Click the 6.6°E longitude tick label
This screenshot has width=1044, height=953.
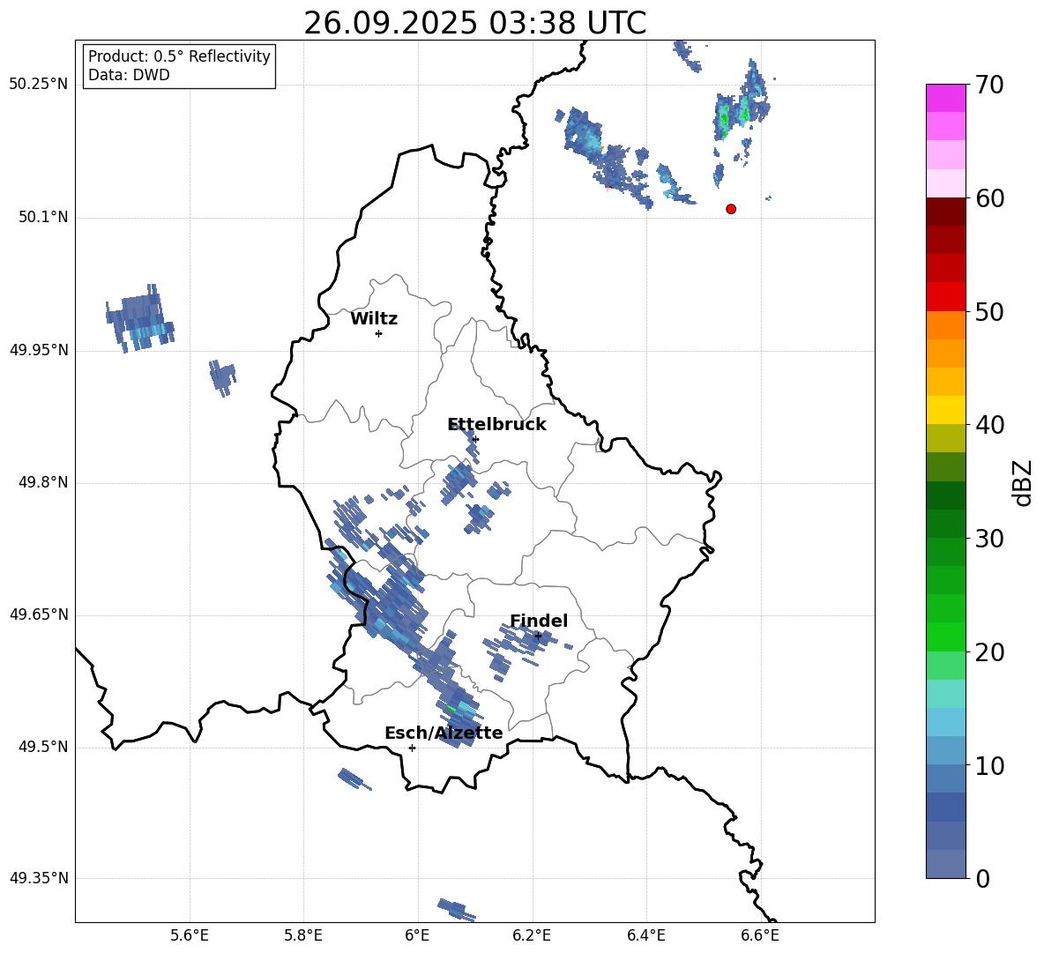[760, 935]
